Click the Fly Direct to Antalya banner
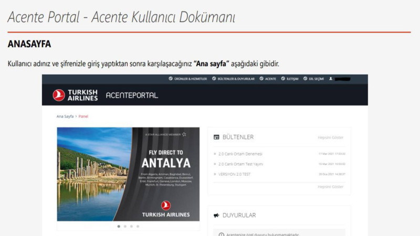 [128, 174]
